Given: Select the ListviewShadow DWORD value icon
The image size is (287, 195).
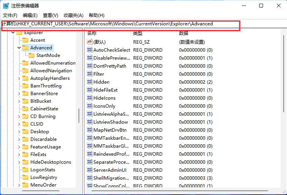Looking at the screenshot, I should (90, 122).
